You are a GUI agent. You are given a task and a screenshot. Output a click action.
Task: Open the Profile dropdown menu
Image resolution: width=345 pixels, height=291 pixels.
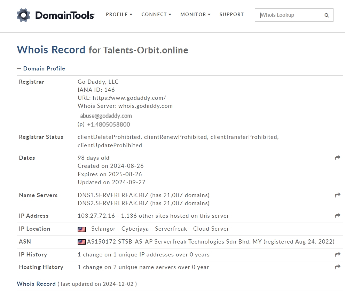(119, 14)
